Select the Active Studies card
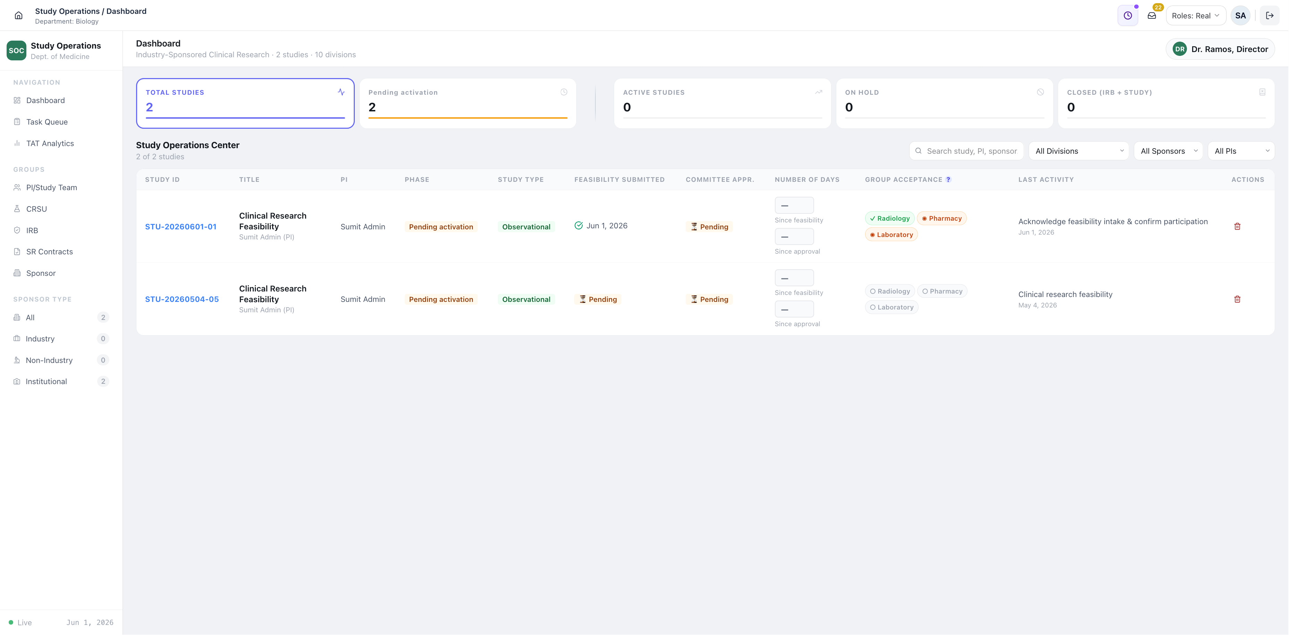This screenshot has height=635, width=1289. click(x=722, y=103)
